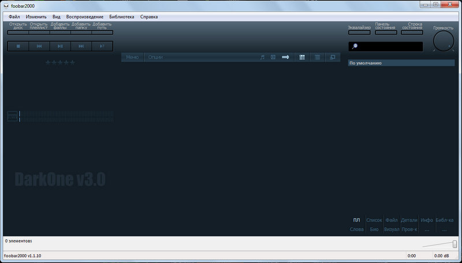Switch to the Инфо tab
This screenshot has height=263, width=462.
pyautogui.click(x=427, y=220)
